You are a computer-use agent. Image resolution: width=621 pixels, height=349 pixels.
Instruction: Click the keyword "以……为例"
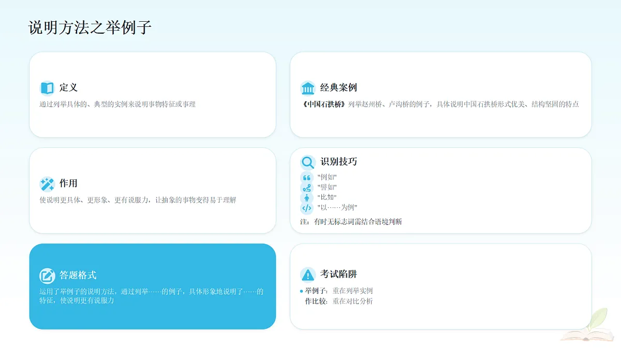click(x=337, y=208)
